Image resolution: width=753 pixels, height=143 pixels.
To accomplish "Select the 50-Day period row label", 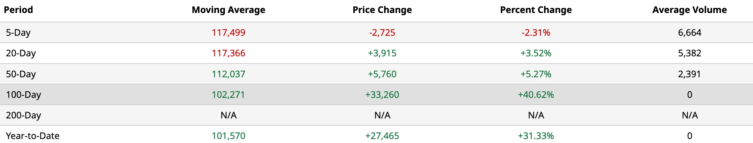I will click(x=21, y=74).
